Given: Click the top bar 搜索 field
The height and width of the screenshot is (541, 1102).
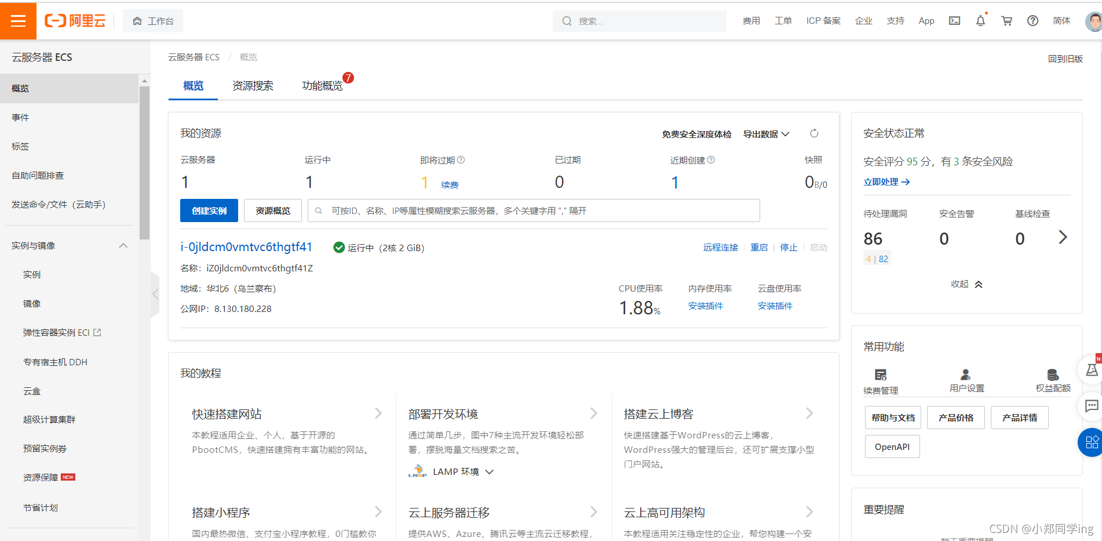Looking at the screenshot, I should coord(640,21).
